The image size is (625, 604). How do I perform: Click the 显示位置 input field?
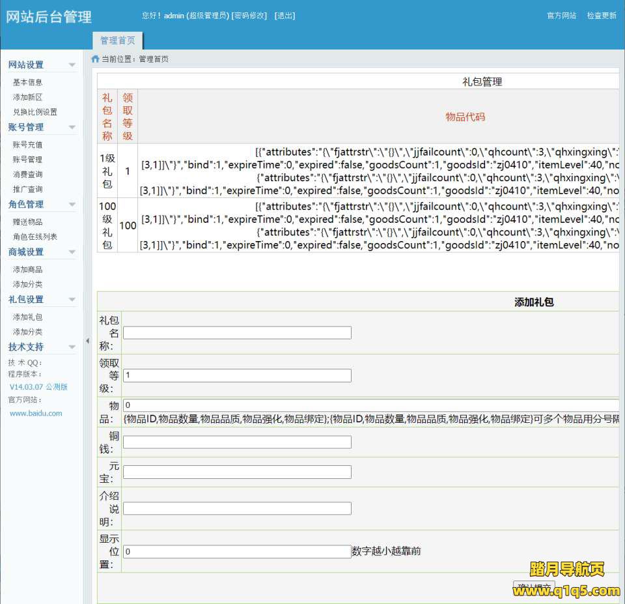click(x=237, y=552)
